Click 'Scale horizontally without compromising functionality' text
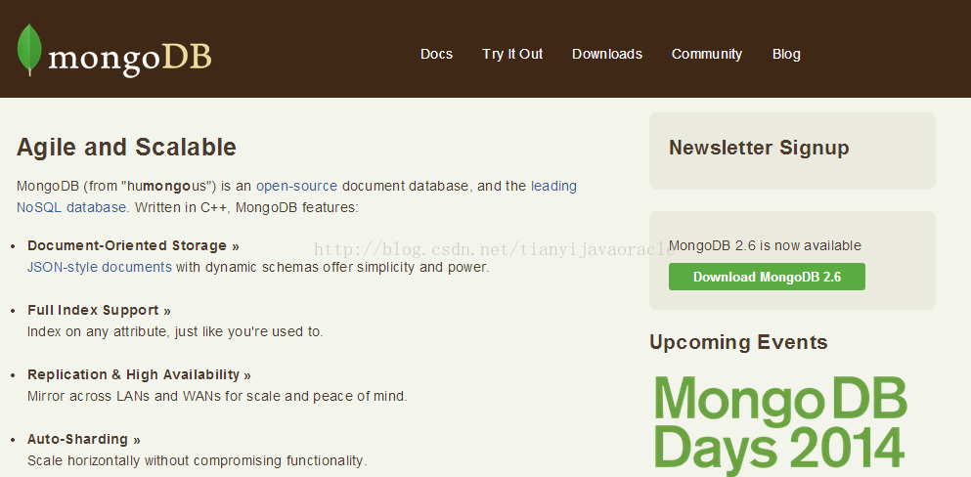Viewport: 971px width, 477px height. click(x=197, y=460)
